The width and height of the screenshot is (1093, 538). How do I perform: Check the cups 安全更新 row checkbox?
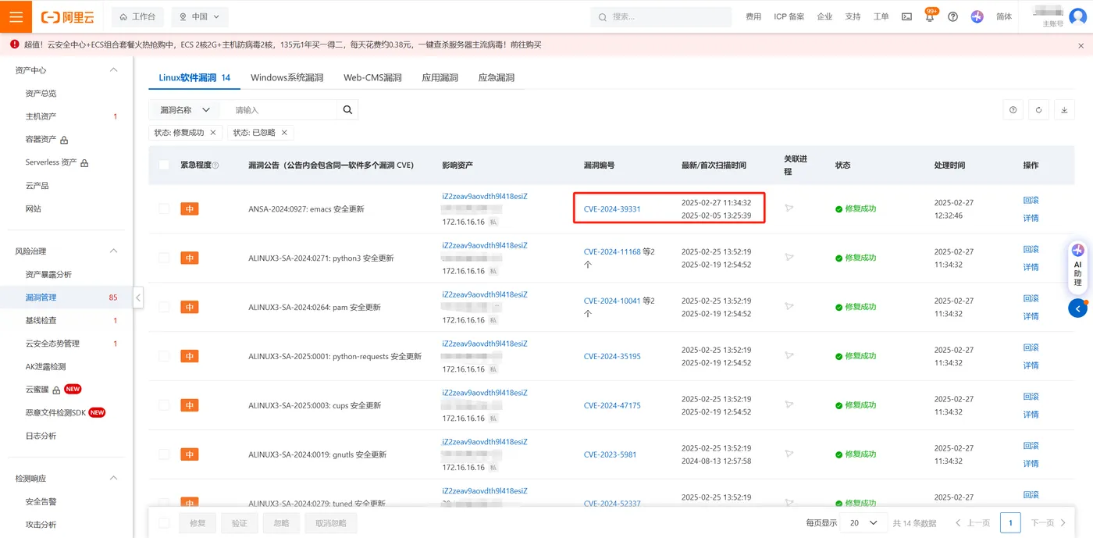point(164,405)
